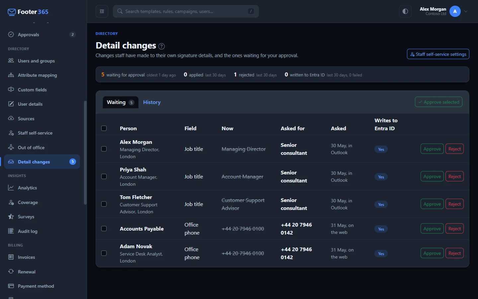Click the Users and groups icon
The height and width of the screenshot is (299, 478).
point(11,60)
